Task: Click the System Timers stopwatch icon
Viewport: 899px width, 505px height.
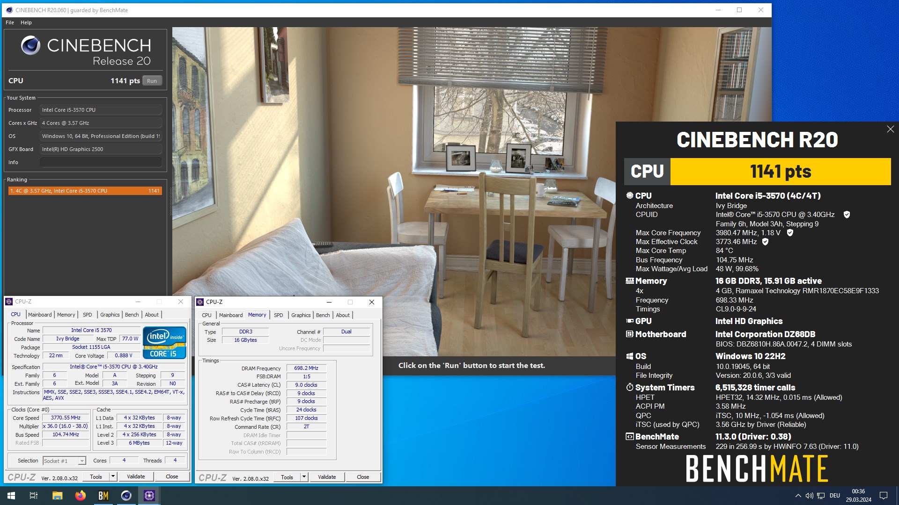Action: coord(630,388)
